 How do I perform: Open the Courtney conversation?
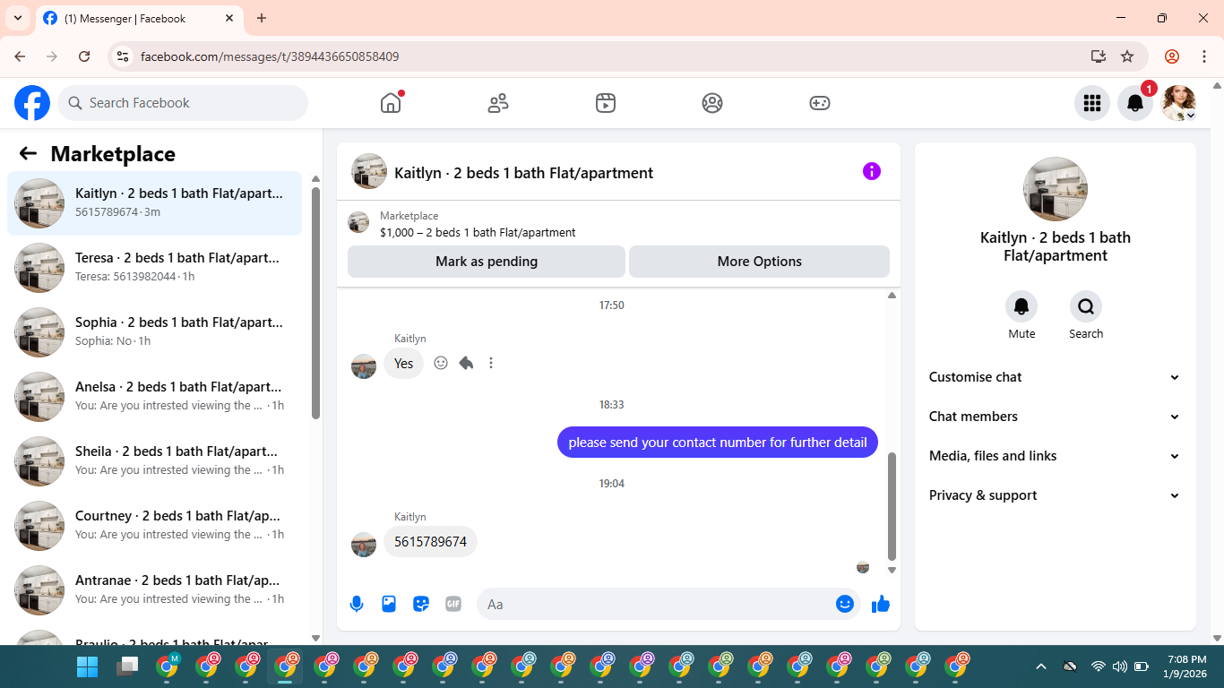click(x=155, y=526)
